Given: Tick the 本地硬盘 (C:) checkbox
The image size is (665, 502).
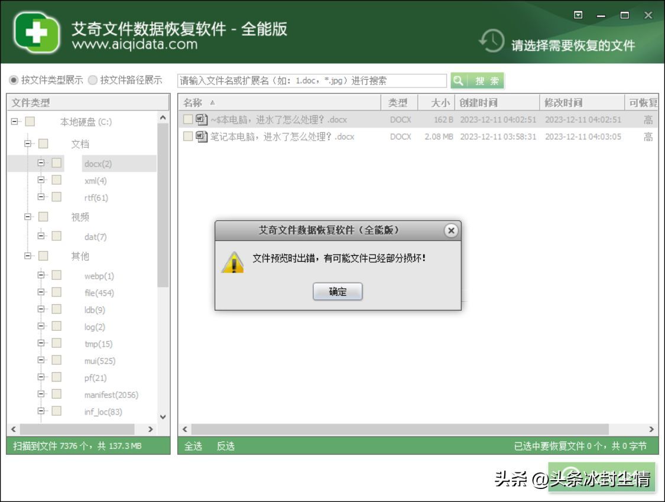Looking at the screenshot, I should click(x=30, y=122).
